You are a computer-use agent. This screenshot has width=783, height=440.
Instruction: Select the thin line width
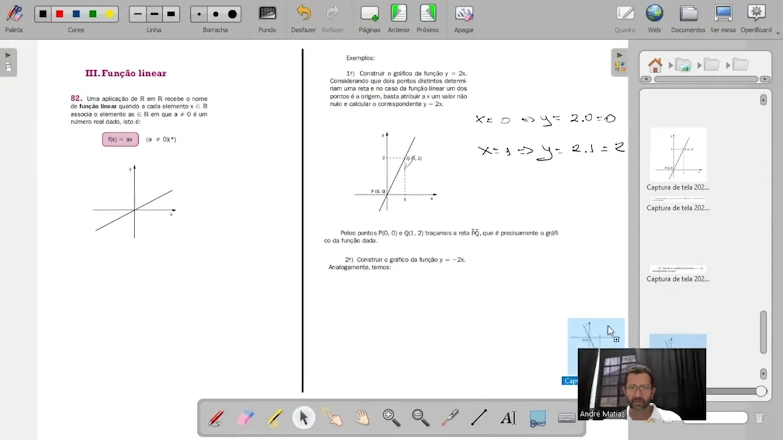[x=138, y=14]
